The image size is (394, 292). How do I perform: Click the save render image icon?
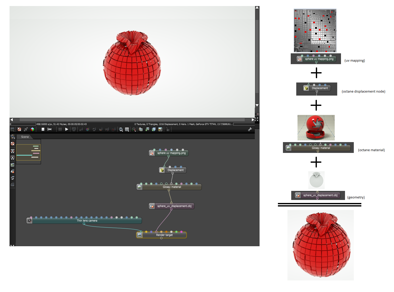pyautogui.click(x=147, y=129)
